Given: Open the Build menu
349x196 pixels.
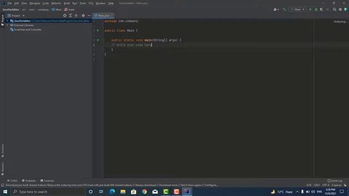Looking at the screenshot, I should pyautogui.click(x=67, y=3).
